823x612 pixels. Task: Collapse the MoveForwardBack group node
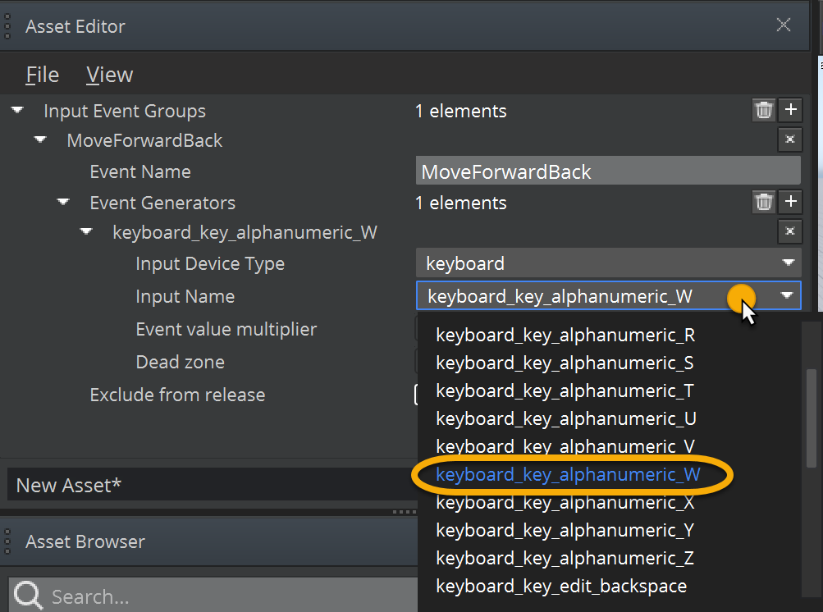coord(41,140)
